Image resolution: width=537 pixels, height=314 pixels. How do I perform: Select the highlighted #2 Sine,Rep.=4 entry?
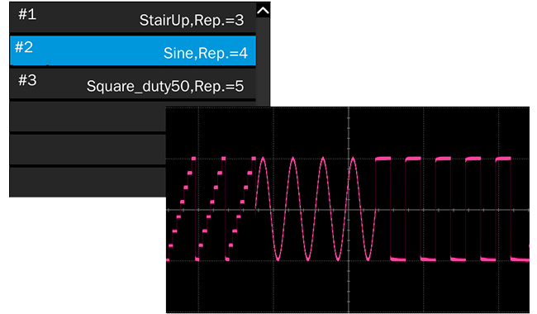(x=132, y=50)
